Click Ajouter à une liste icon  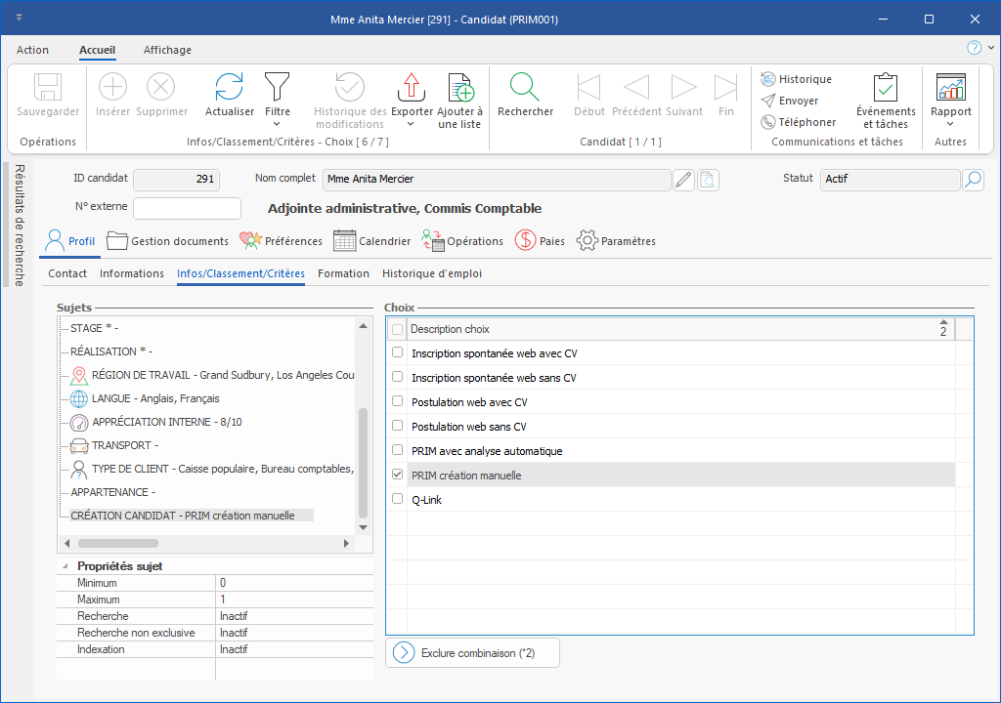coord(459,88)
